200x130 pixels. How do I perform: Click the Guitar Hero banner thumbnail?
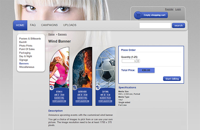tap(82, 76)
